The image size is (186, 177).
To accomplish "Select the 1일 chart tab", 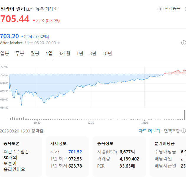I will tap(49, 53).
